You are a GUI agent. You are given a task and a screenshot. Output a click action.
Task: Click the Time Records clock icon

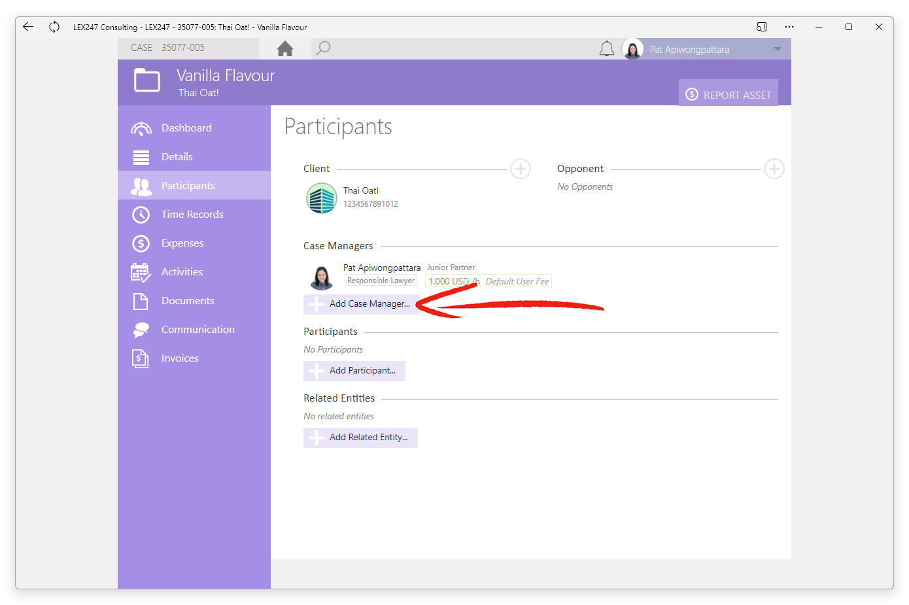[x=141, y=215]
